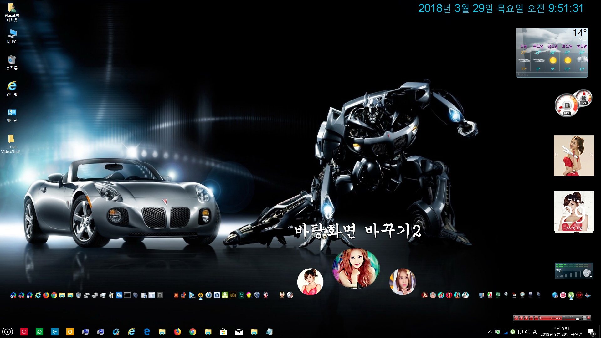Open Microsoft Store from the taskbar

(x=223, y=332)
